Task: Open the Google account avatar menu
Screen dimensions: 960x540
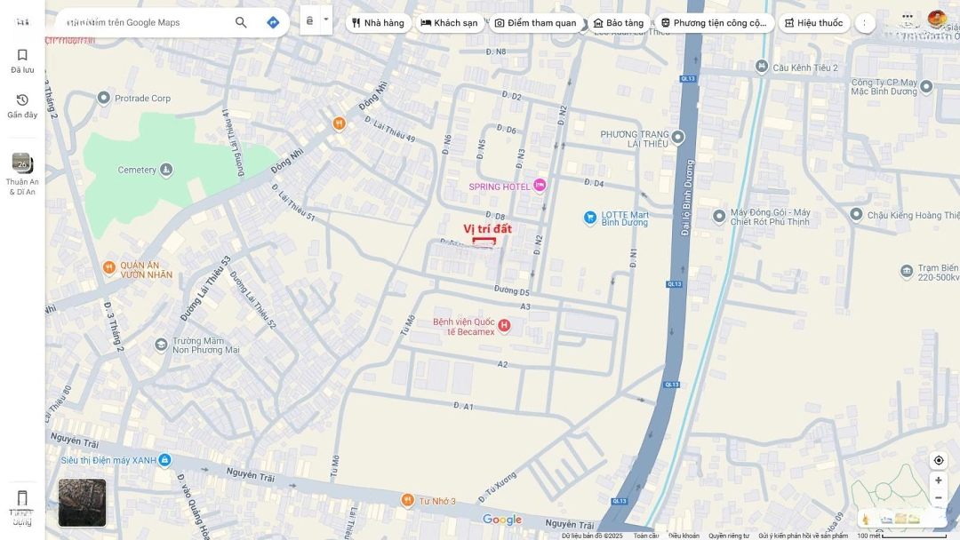Action: click(x=937, y=19)
